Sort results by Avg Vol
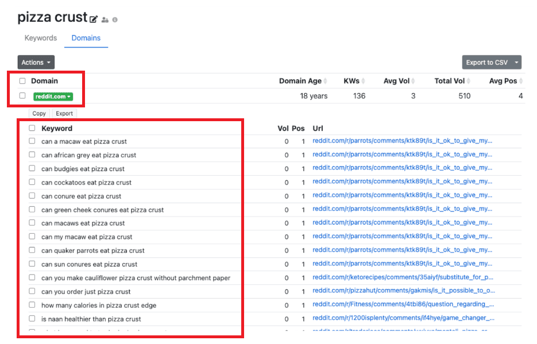Screen dimensions: 537x344 pyautogui.click(x=399, y=80)
